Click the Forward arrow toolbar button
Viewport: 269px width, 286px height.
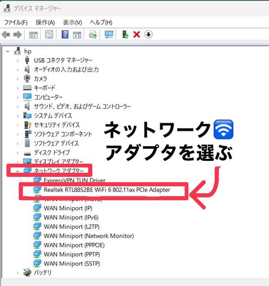(x=17, y=35)
